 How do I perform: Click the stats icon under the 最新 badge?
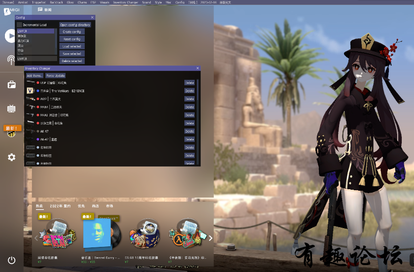pos(11,134)
